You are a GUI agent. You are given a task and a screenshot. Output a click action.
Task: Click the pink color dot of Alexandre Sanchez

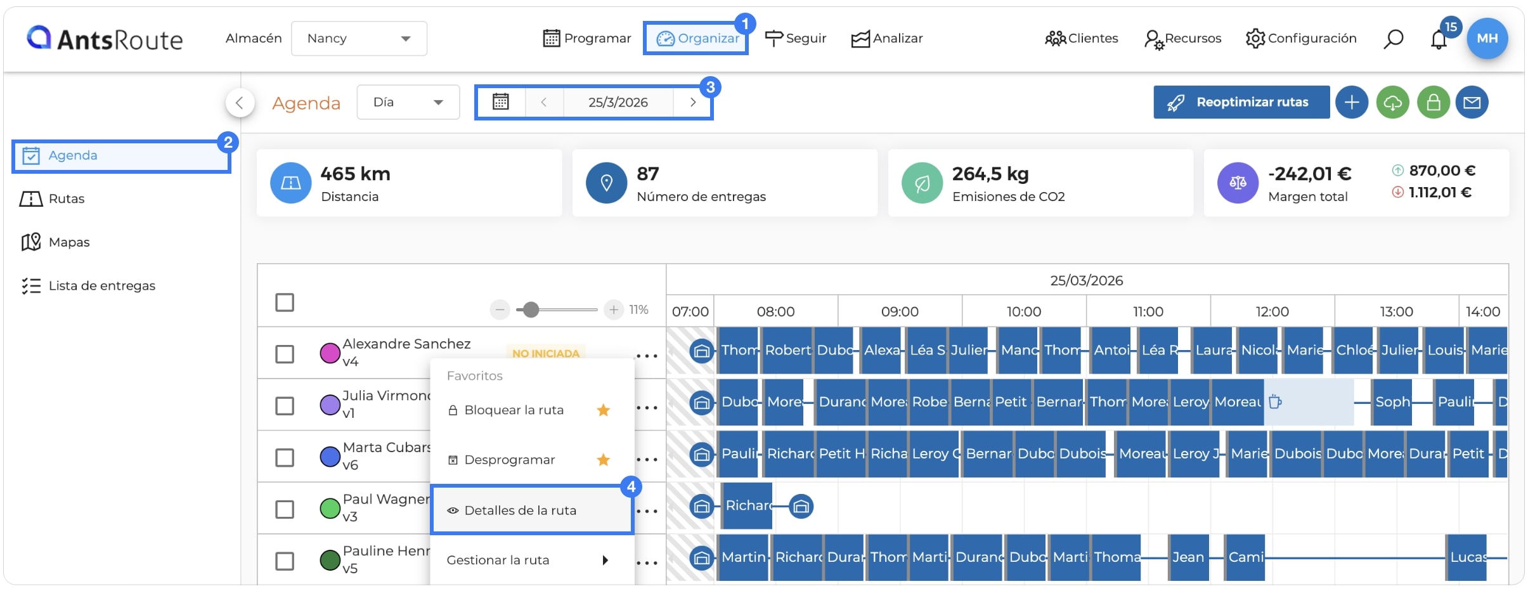tap(330, 353)
